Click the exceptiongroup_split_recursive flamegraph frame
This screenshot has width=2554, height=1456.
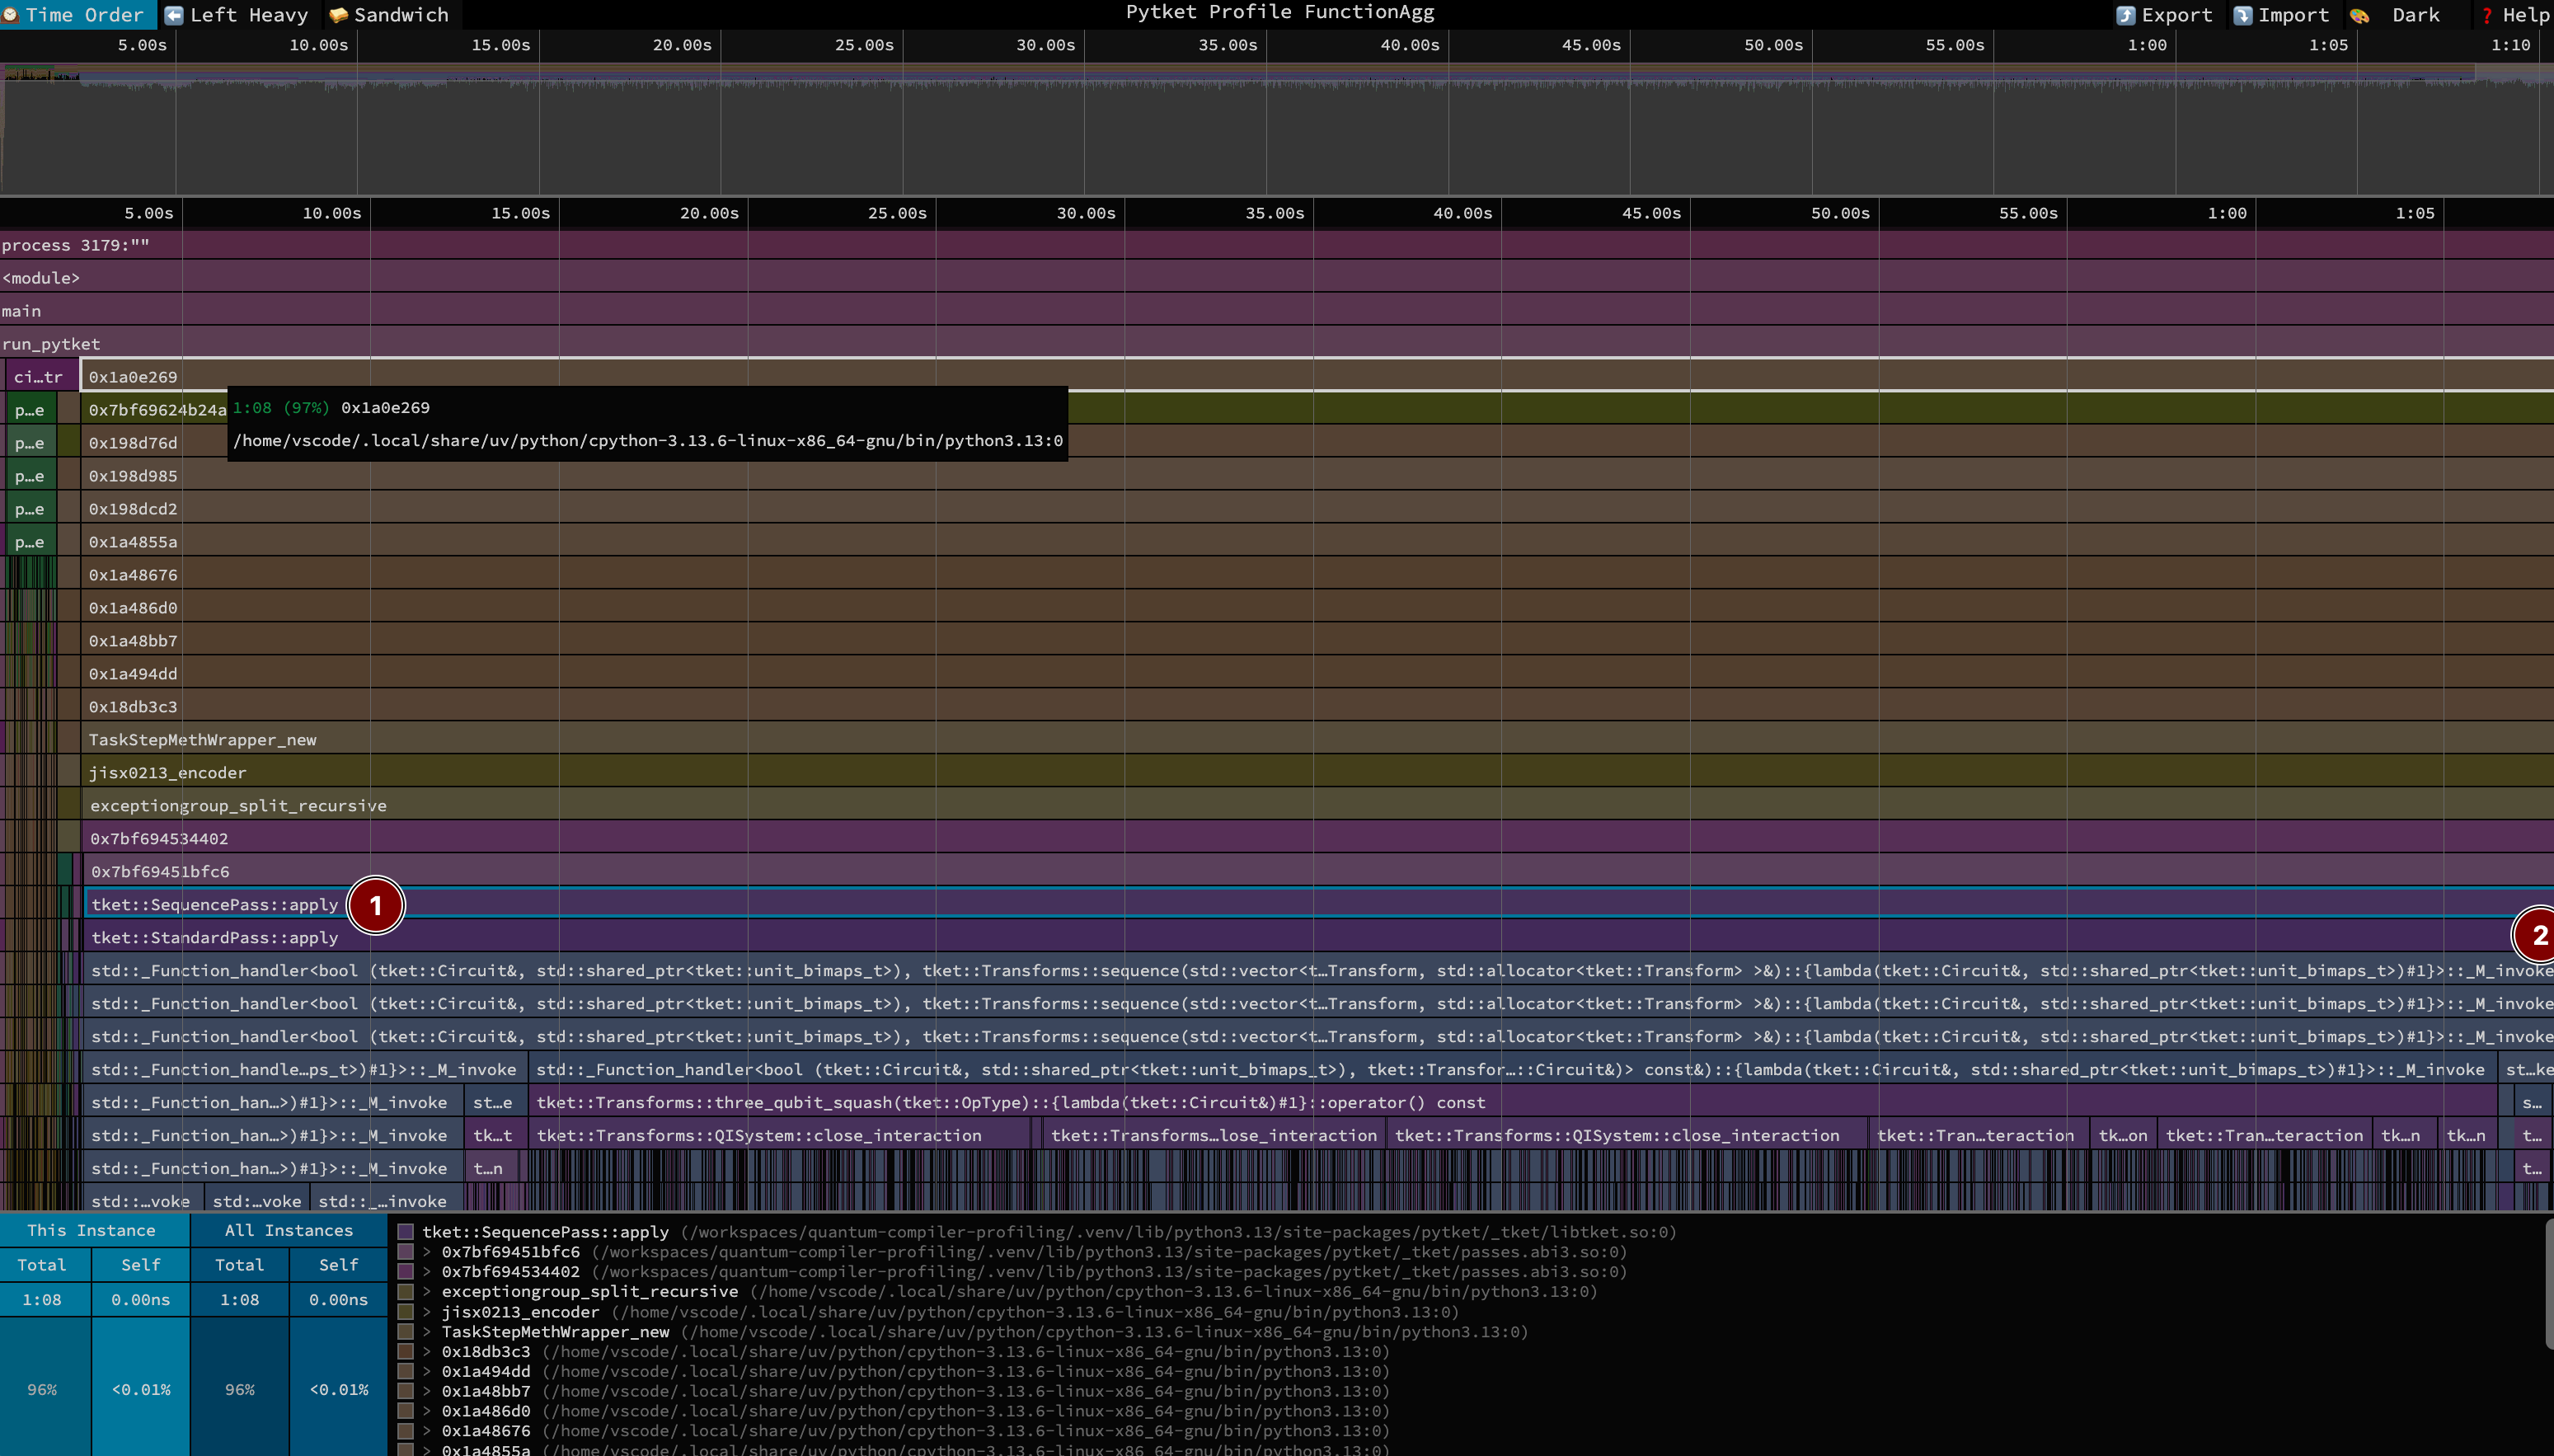coord(238,806)
